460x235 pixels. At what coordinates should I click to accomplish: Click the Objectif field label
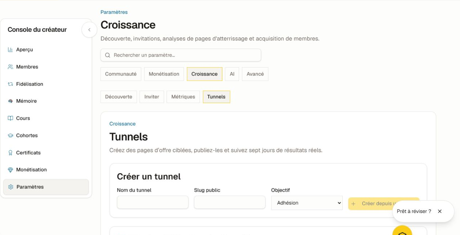pos(281,190)
